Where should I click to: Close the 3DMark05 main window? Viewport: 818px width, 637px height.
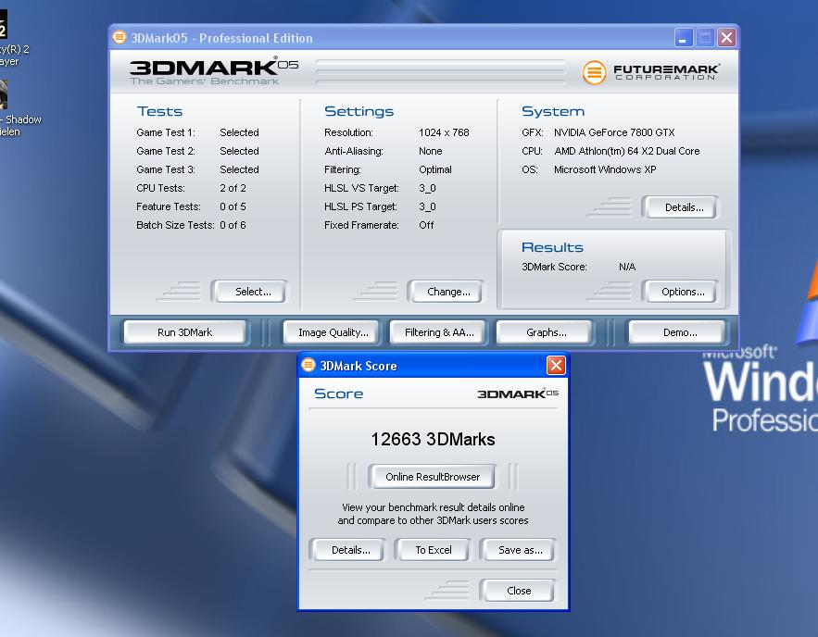726,38
